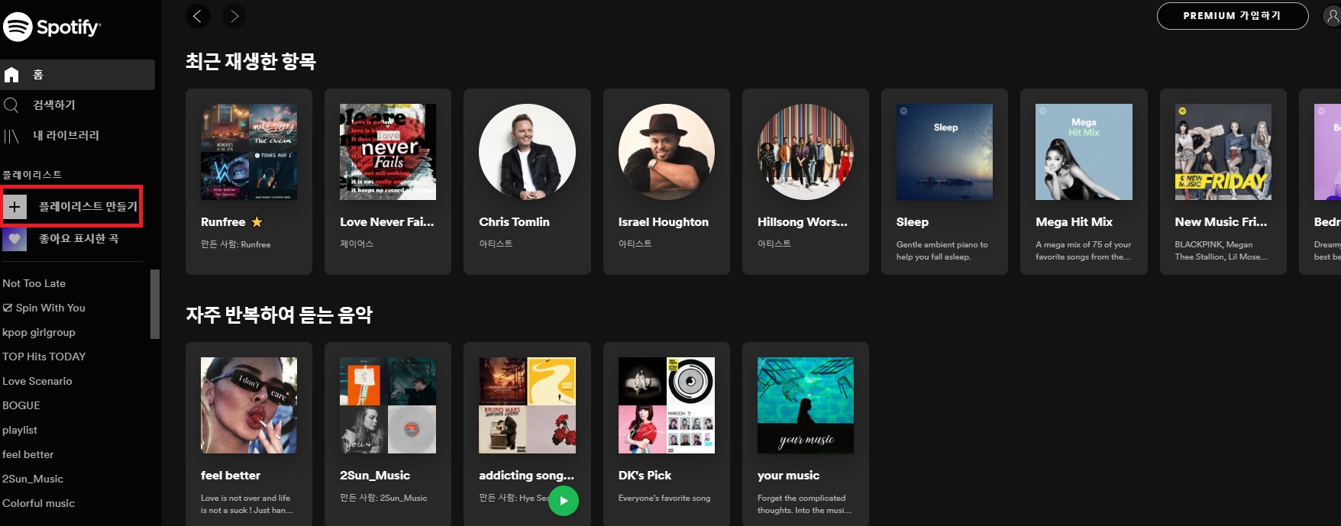Open the user profile icon
Image resolution: width=1341 pixels, height=526 pixels.
[1332, 16]
